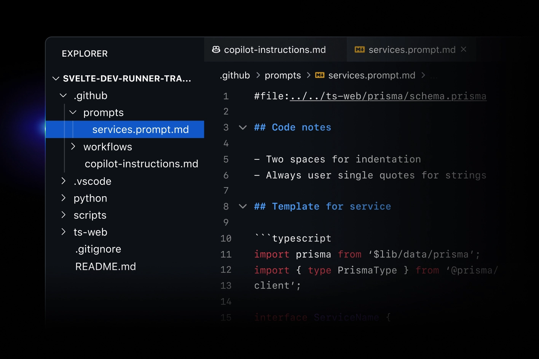
Task: Click the GitHub Copilot icon on copilot-instructions.md tab
Action: point(216,49)
